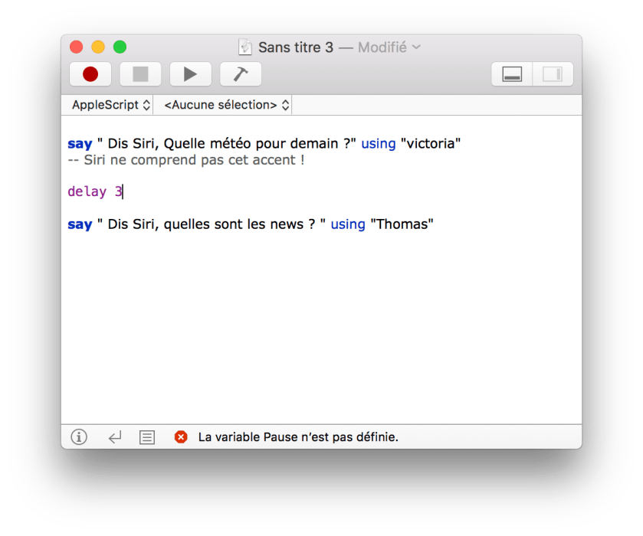Click the error message about variable Pause
This screenshot has height=536, width=643.
298,437
